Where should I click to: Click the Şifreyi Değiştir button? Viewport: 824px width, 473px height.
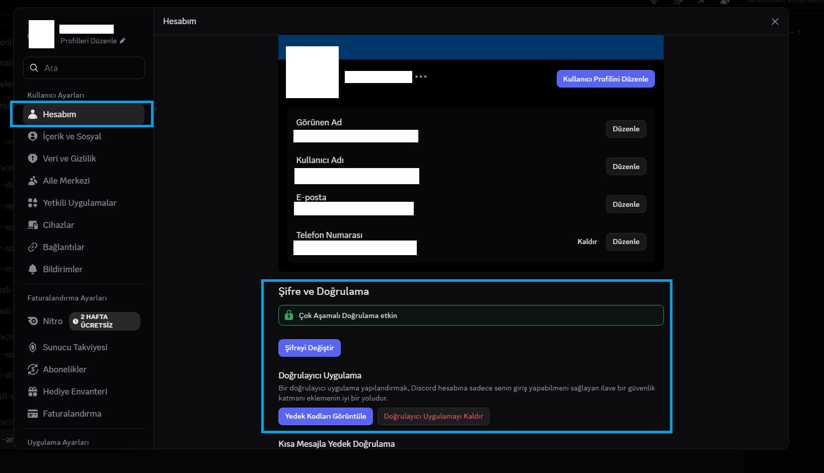(x=310, y=348)
